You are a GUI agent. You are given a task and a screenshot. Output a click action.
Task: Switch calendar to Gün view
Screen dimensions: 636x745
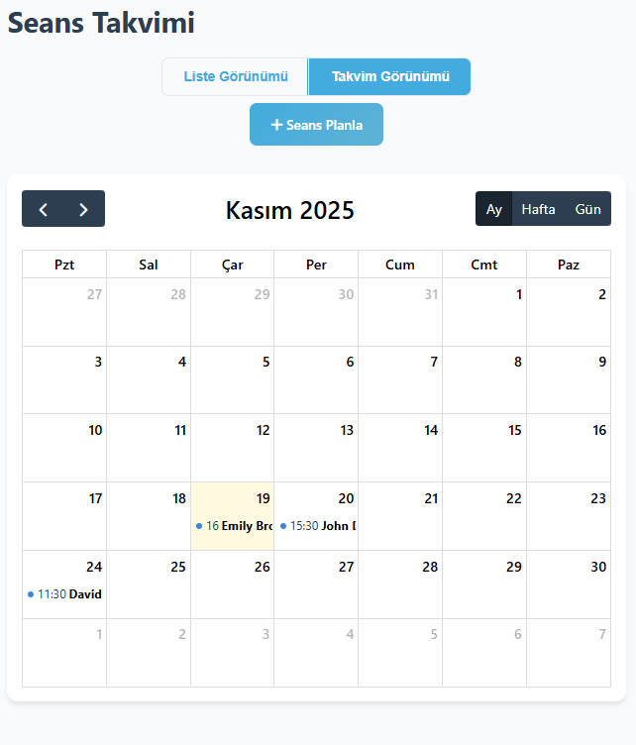pos(588,209)
